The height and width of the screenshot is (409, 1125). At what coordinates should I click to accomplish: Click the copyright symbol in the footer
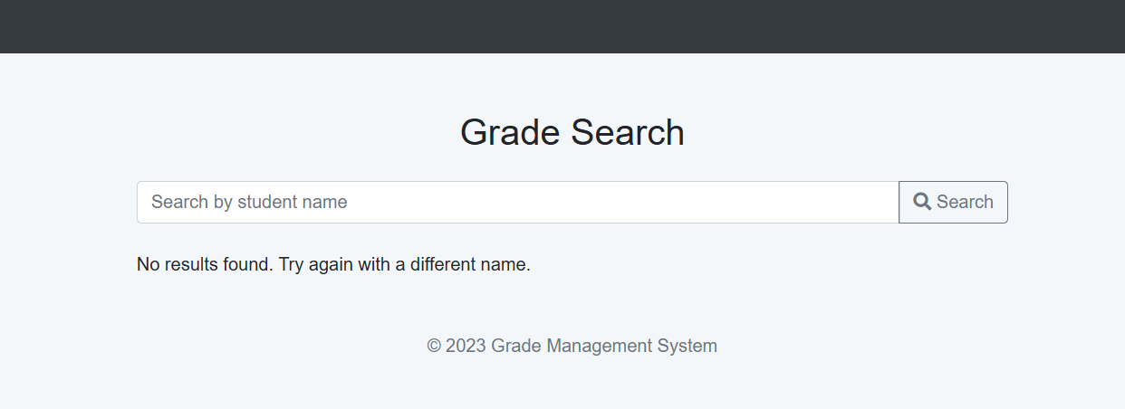434,346
